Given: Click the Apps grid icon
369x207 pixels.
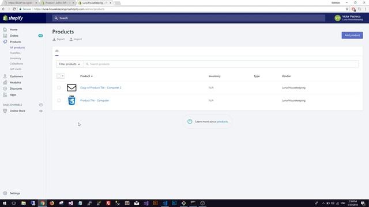Looking at the screenshot, I should (5, 95).
